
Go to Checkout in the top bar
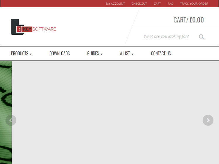[x=139, y=4]
